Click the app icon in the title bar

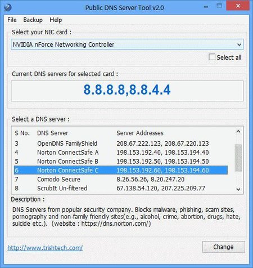click(x=8, y=7)
